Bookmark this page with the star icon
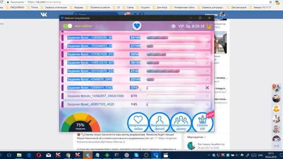283x159 pixels. (x=271, y=2)
